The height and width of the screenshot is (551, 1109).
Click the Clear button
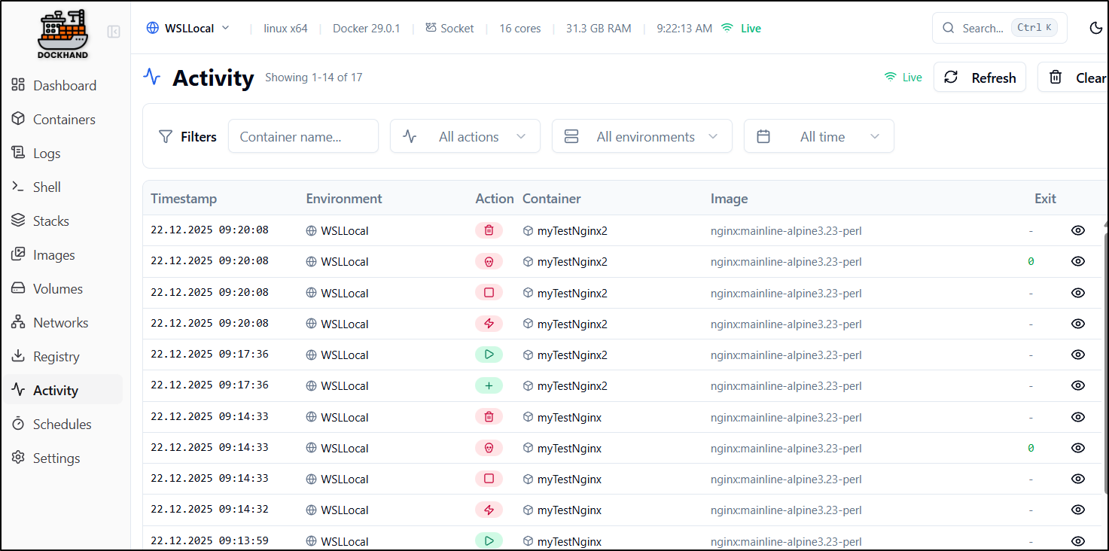click(1077, 78)
